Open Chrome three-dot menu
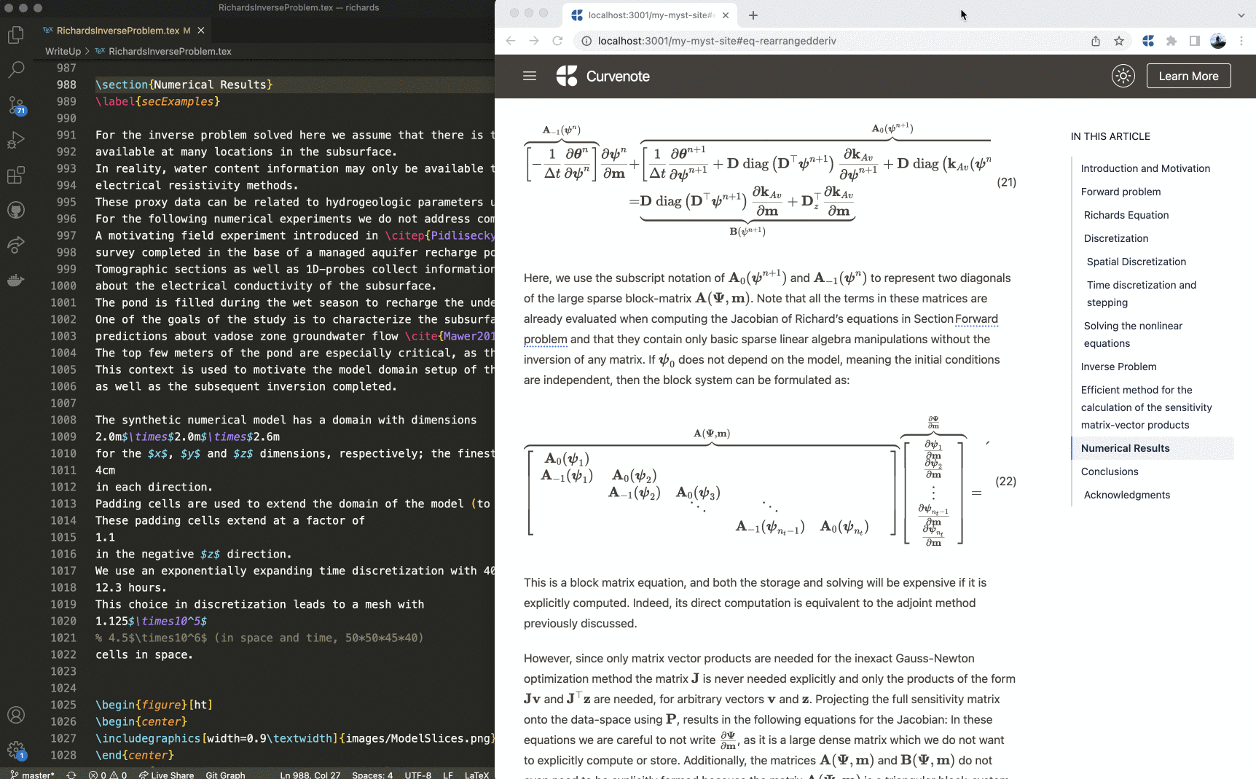 click(x=1241, y=41)
